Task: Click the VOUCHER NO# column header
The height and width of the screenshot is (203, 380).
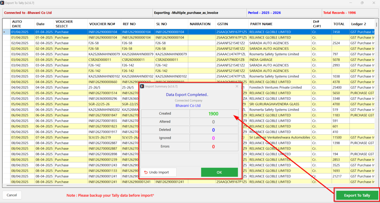Action: tap(104, 24)
